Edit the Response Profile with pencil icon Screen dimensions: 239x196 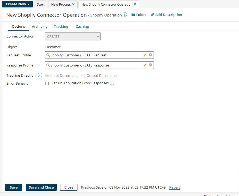point(145,65)
